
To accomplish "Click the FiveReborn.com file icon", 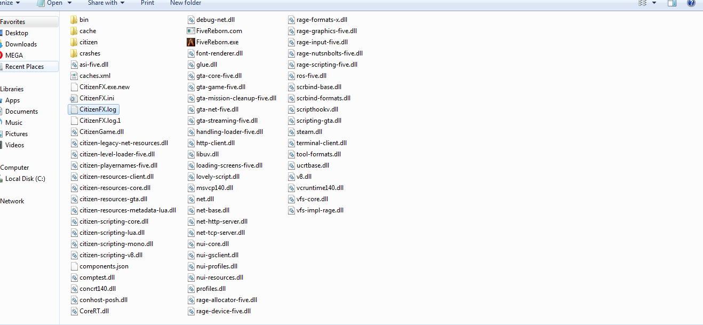I will click(190, 31).
